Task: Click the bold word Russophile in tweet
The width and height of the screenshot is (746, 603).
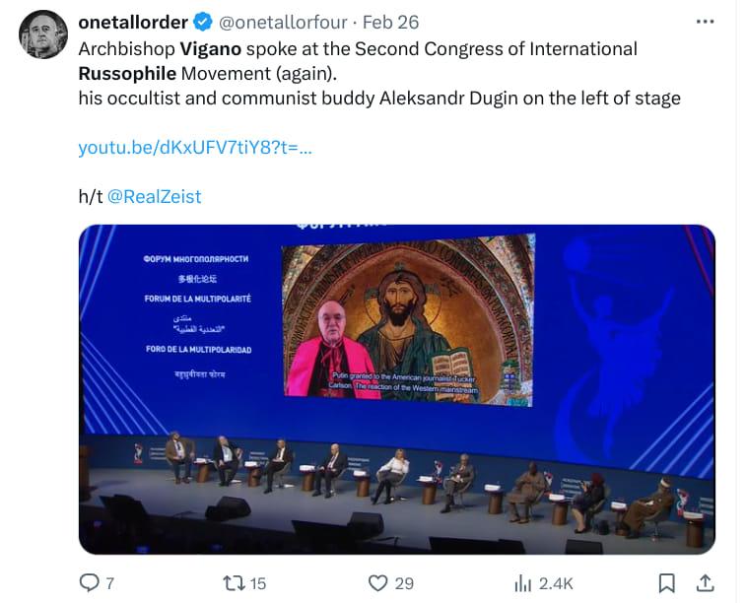Action: tap(127, 73)
